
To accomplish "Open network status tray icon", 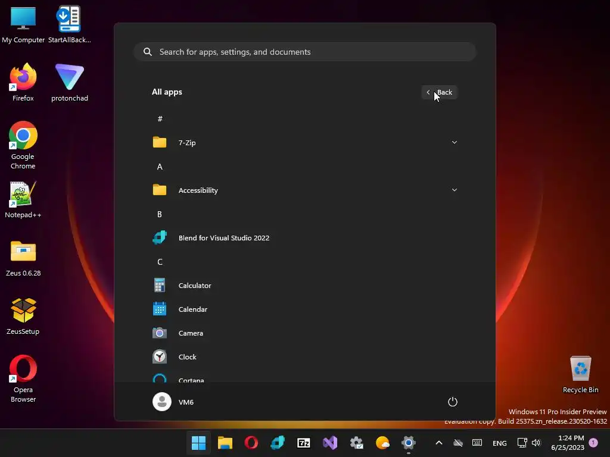I will click(522, 443).
